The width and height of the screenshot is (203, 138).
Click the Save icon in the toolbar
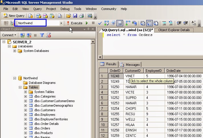click(x=75, y=16)
